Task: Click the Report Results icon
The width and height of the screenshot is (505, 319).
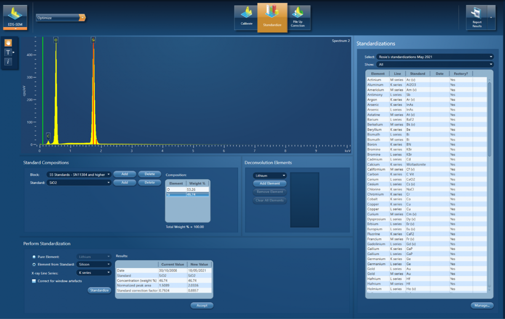Action: (x=477, y=18)
